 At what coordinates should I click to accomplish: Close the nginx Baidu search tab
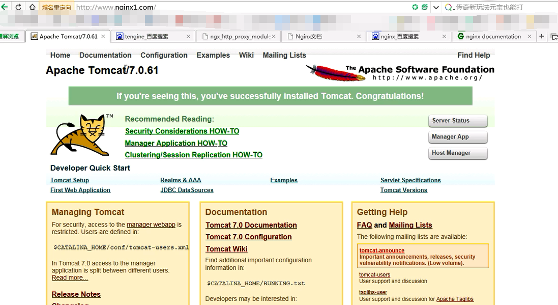[444, 36]
